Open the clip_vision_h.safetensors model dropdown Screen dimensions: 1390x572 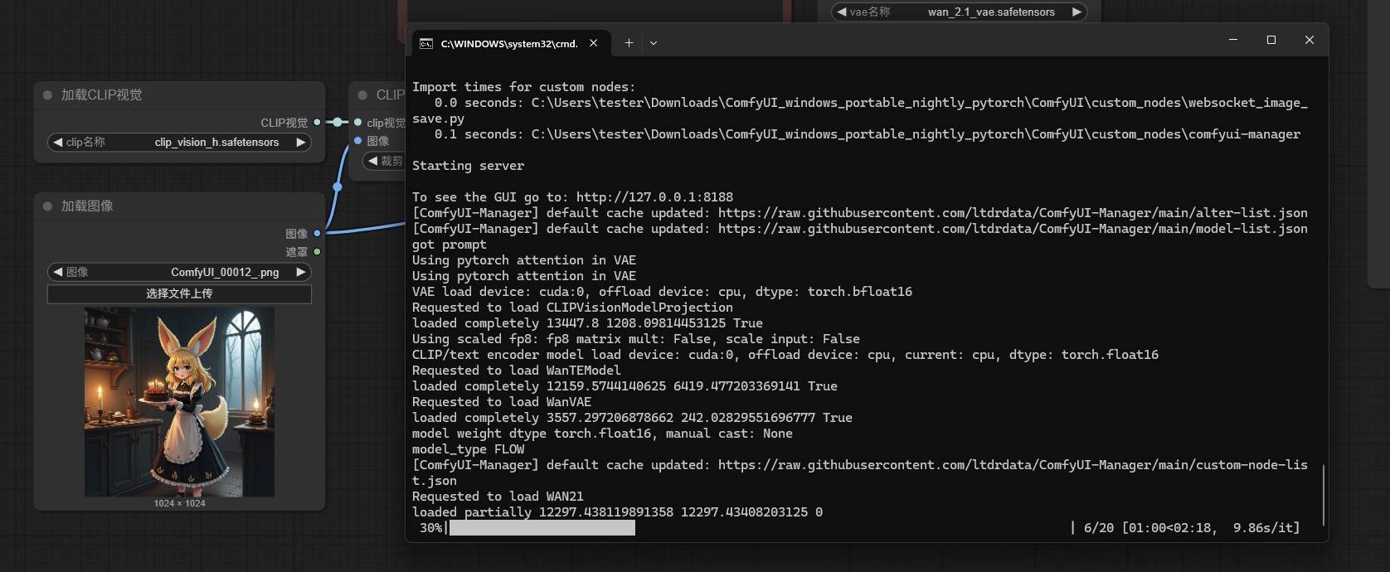pyautogui.click(x=216, y=143)
